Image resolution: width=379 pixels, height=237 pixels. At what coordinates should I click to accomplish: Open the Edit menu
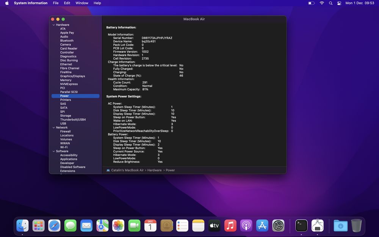[67, 3]
